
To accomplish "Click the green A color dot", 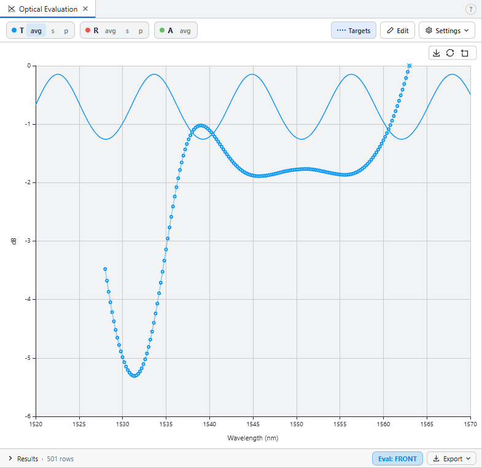I will [162, 30].
